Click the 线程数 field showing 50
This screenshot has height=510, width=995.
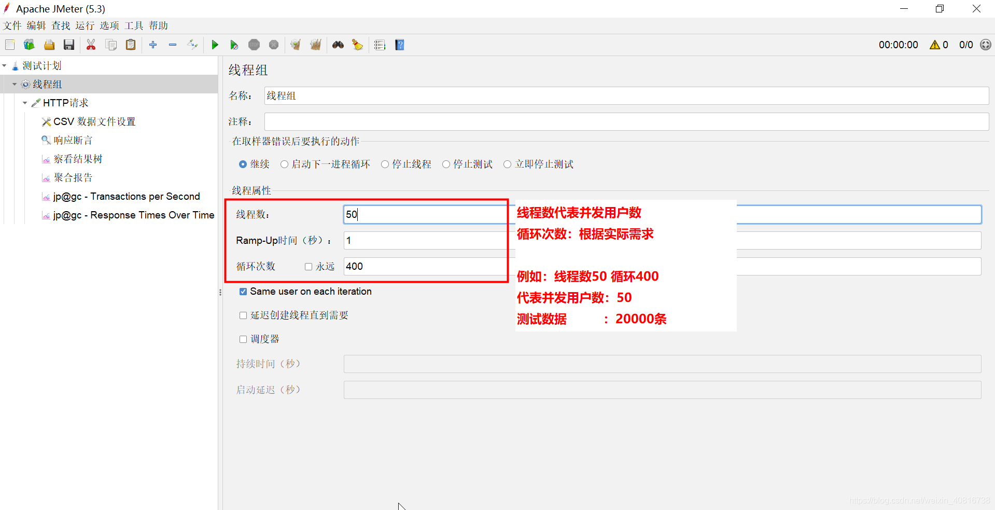(662, 215)
